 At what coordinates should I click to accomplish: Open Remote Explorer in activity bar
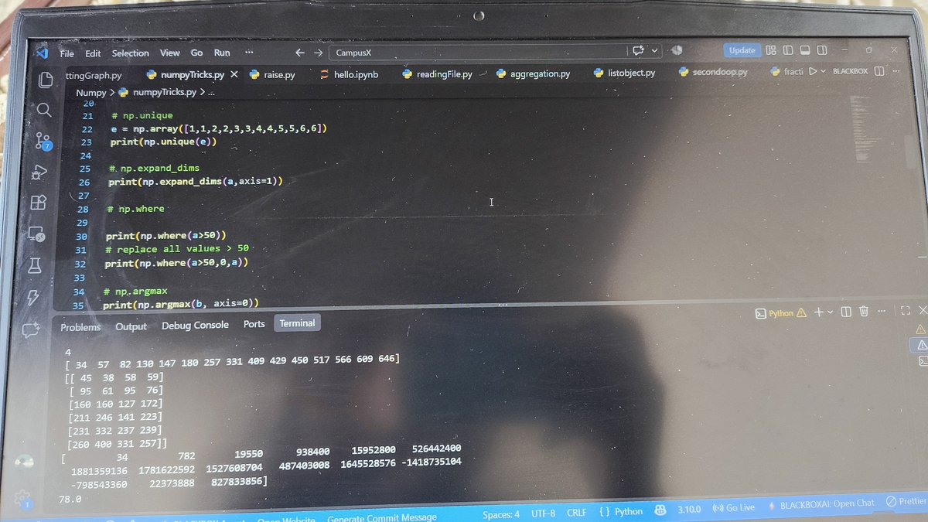(36, 234)
